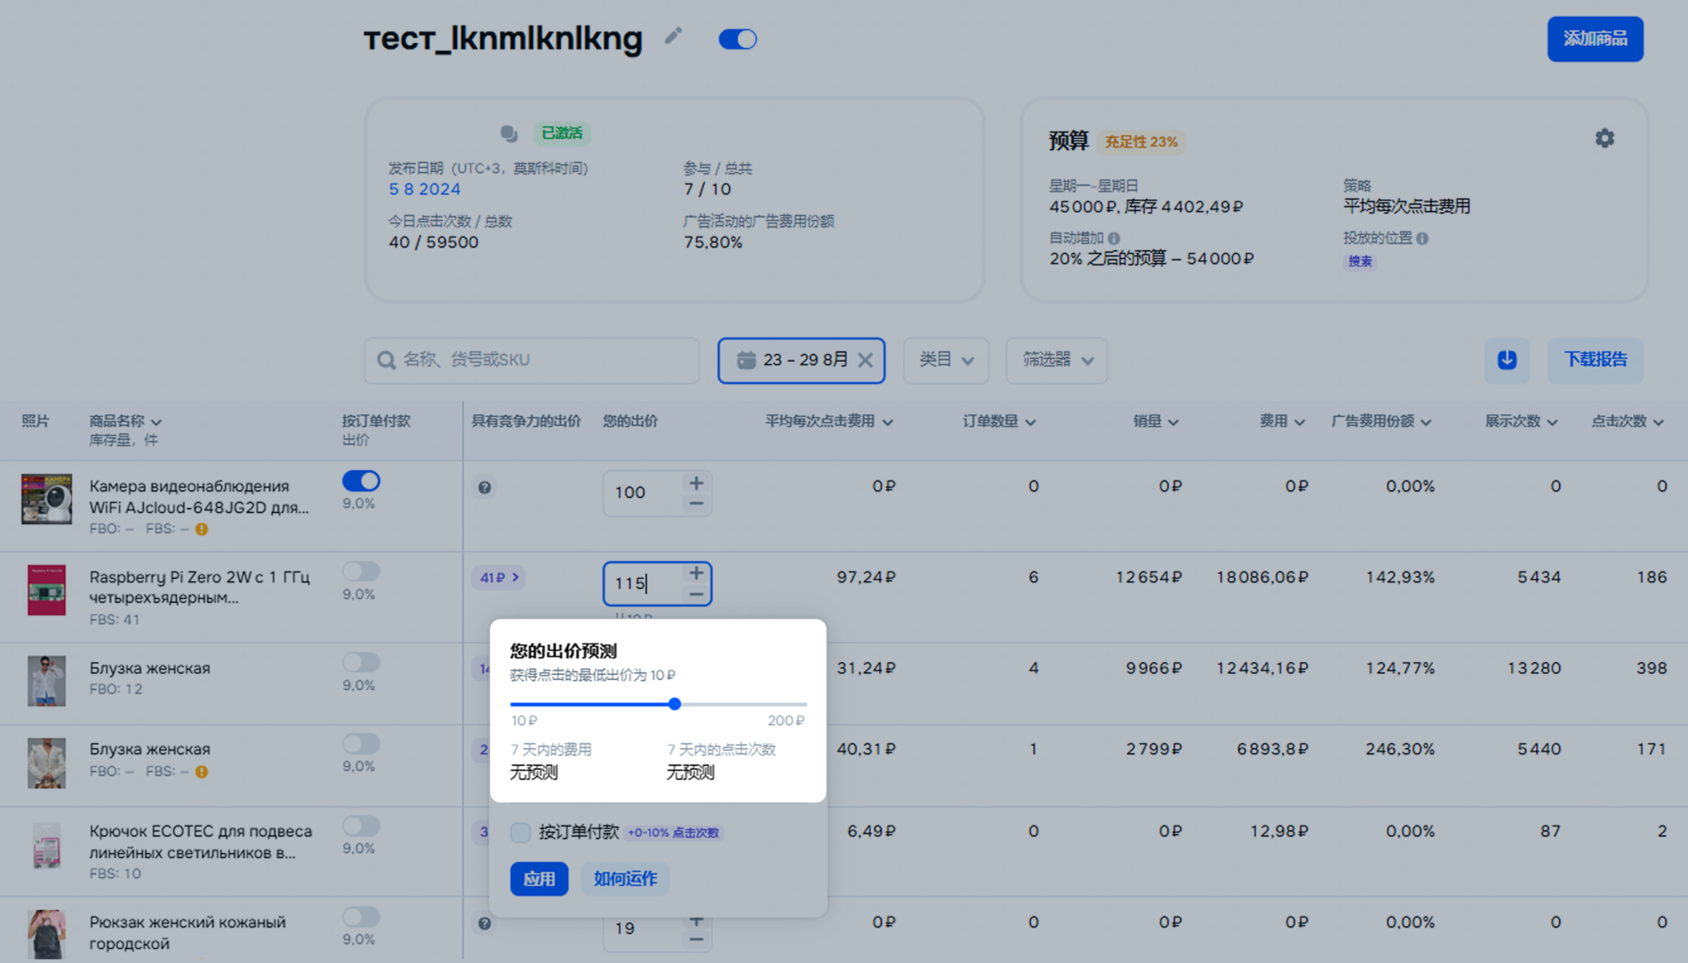The width and height of the screenshot is (1688, 963).
Task: Click info icon next to 自动增加
Action: pyautogui.click(x=1114, y=238)
